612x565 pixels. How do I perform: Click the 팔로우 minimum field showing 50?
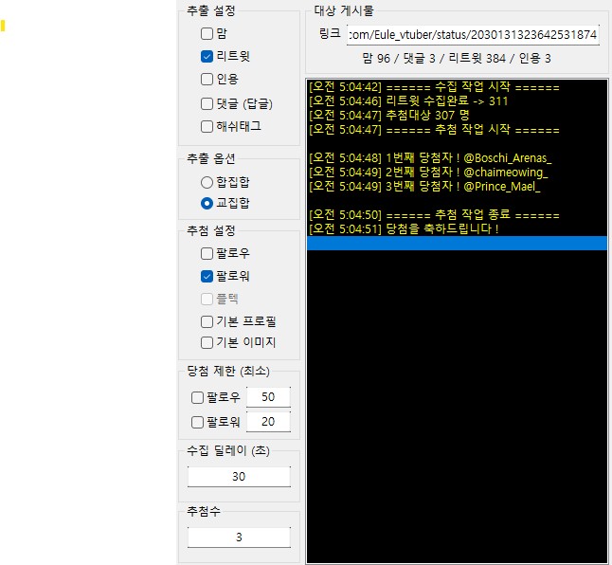pyautogui.click(x=268, y=397)
